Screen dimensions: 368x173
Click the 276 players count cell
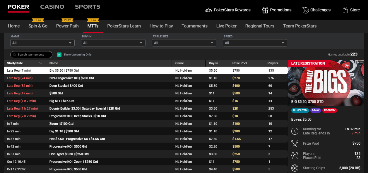271,78
